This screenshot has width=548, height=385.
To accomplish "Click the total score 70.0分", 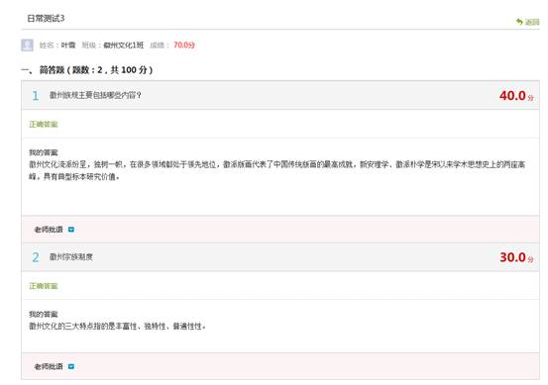I will point(184,45).
